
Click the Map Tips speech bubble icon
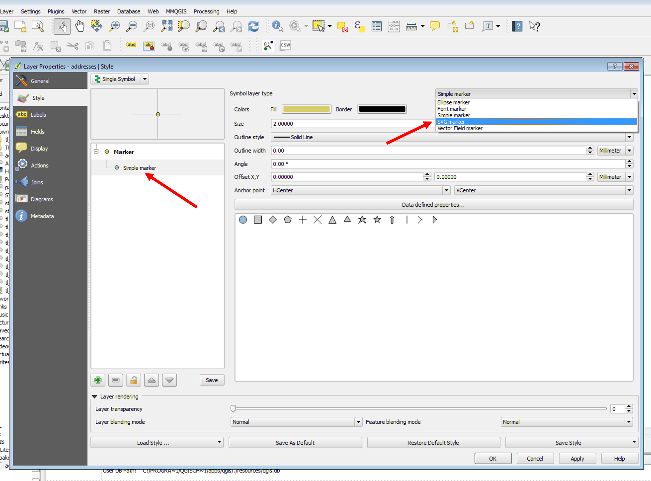tap(435, 26)
